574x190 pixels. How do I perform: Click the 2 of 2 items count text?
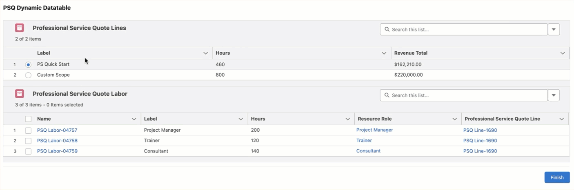pos(28,39)
